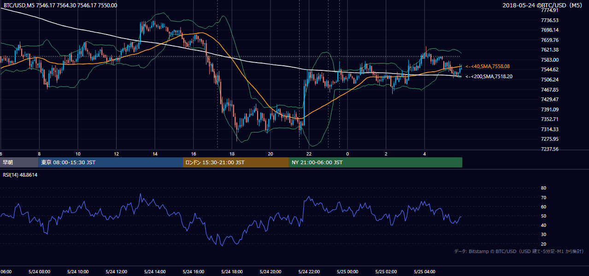Click the RSI axis level 60
The image size is (589, 276).
tap(543, 207)
